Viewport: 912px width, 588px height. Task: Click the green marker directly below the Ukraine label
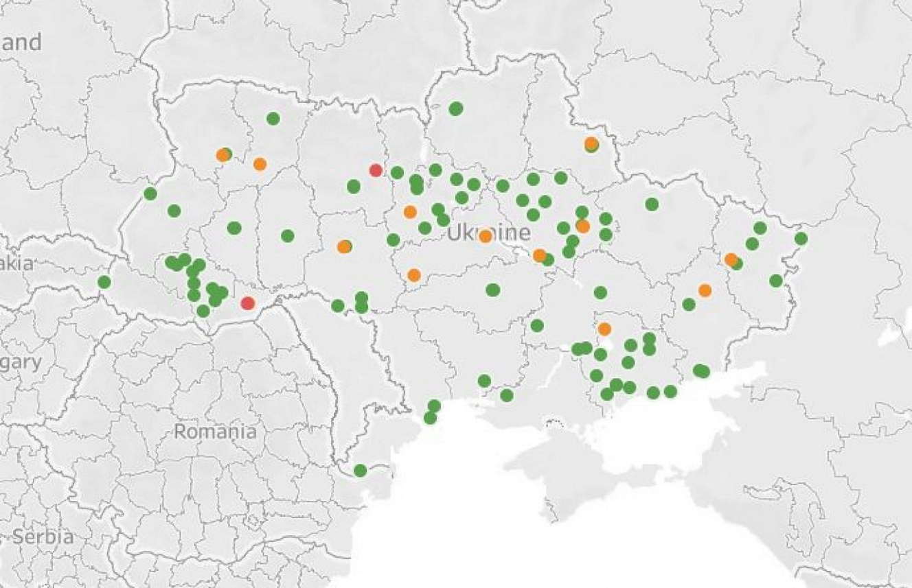(492, 290)
